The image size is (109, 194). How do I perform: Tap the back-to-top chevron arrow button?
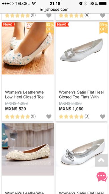click(x=101, y=160)
